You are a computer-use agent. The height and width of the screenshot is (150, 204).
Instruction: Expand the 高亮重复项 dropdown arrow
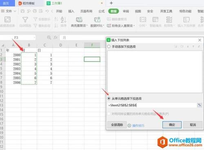point(86,26)
